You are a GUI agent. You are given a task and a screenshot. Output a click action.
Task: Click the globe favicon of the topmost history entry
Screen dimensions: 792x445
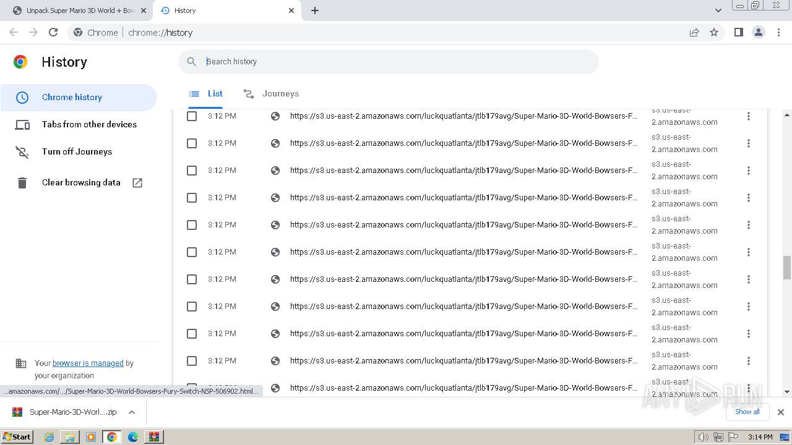(275, 116)
